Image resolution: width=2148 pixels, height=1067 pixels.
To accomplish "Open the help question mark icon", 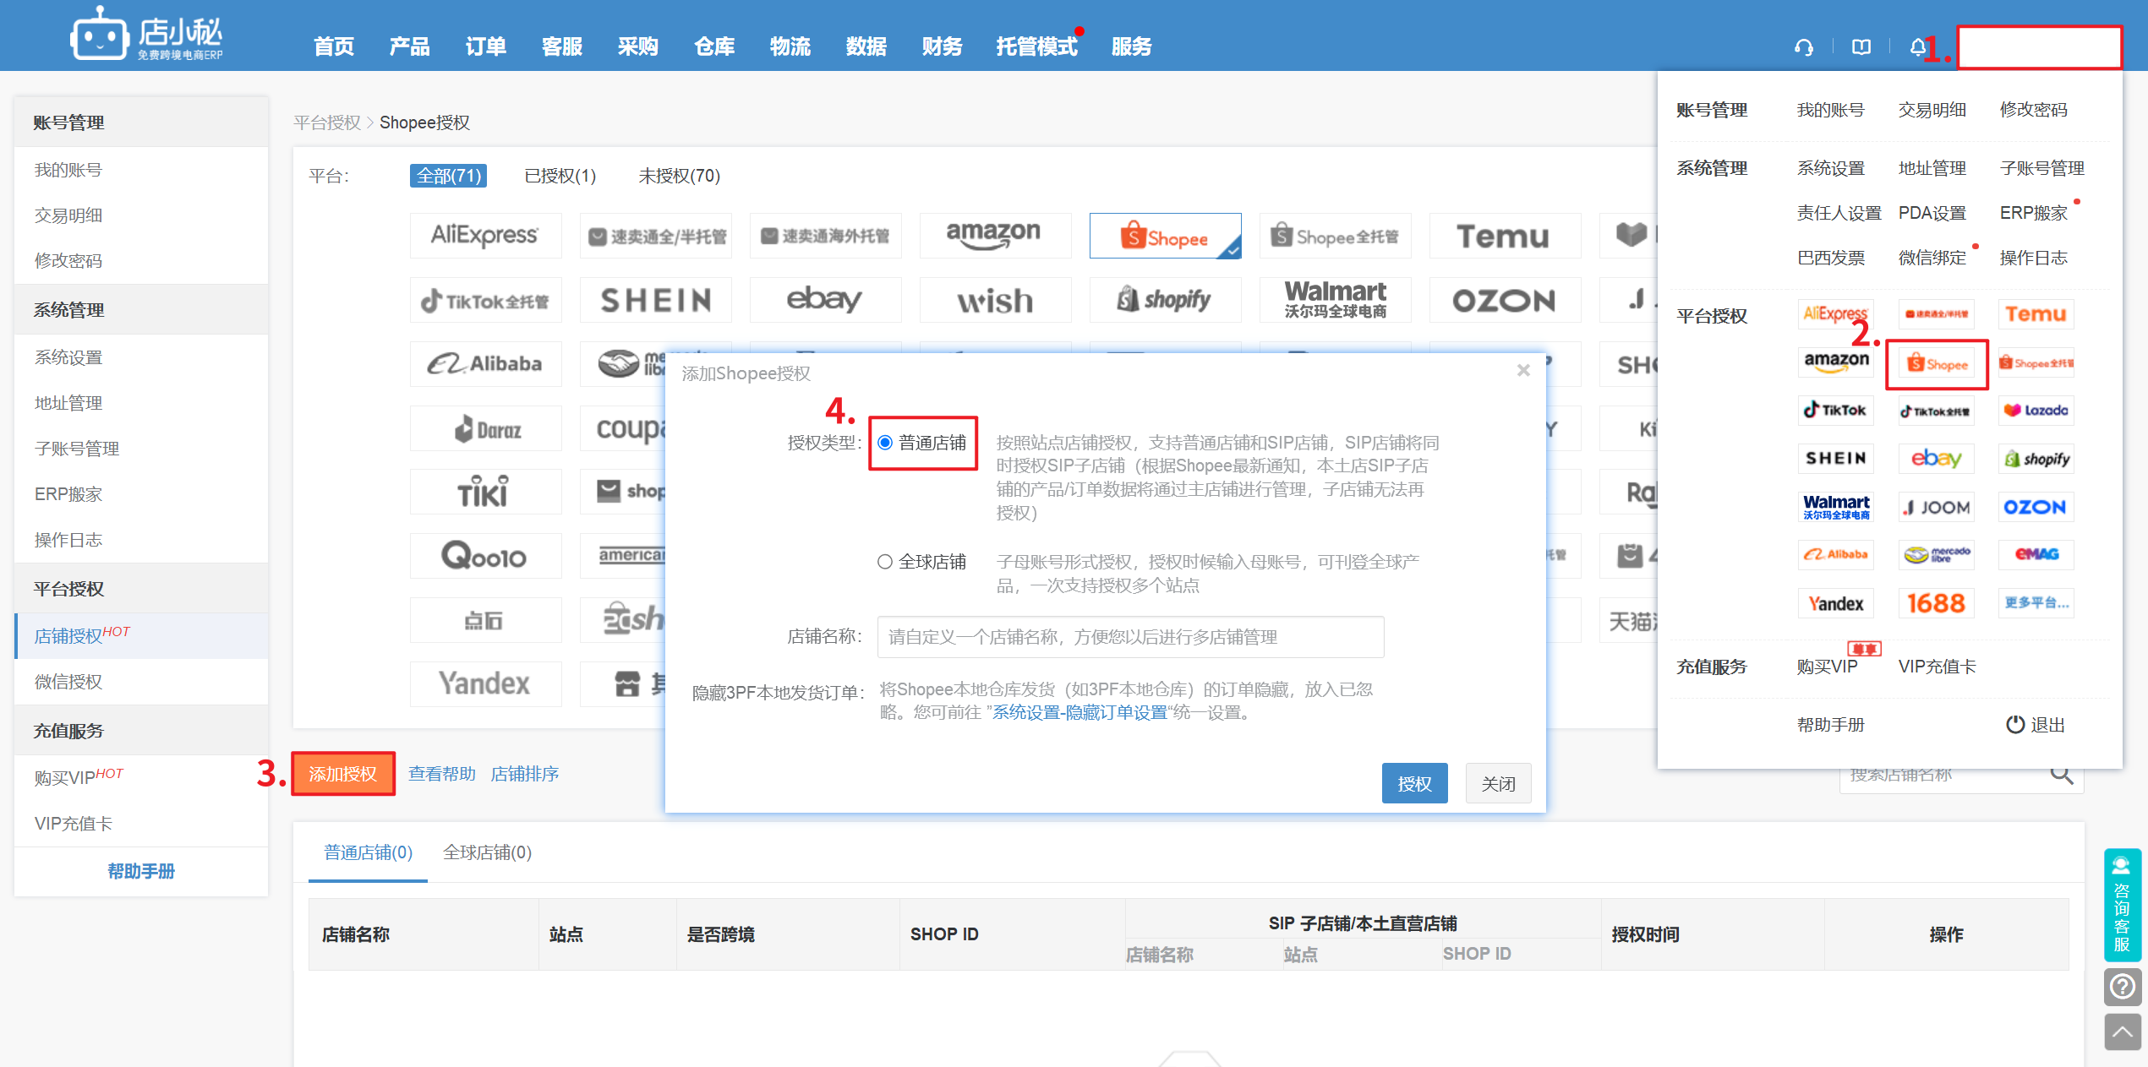I will [2122, 986].
